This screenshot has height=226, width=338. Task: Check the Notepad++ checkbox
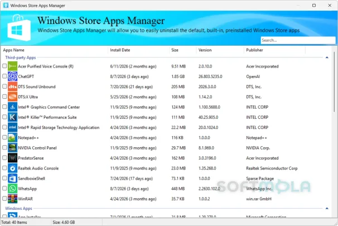pyautogui.click(x=4, y=137)
